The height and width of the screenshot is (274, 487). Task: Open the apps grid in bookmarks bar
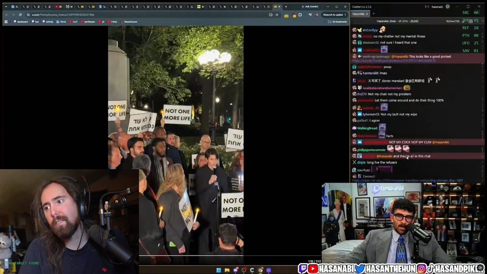(x=6, y=22)
